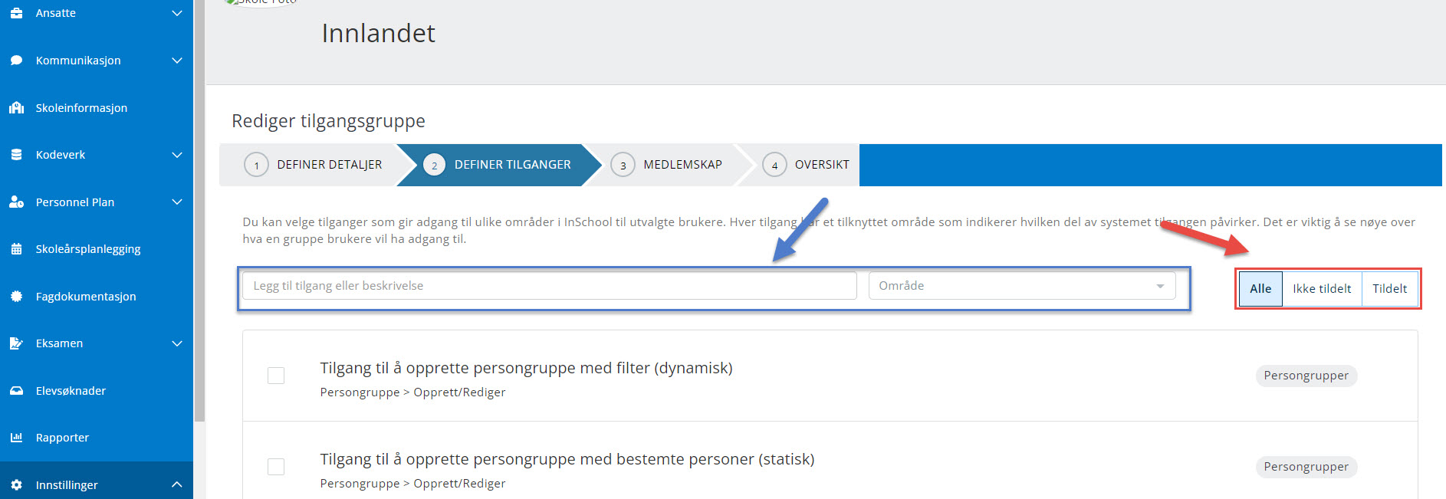Click the Kommunikasjon speech bubble icon
Screen dimensions: 1446x499
(x=16, y=61)
